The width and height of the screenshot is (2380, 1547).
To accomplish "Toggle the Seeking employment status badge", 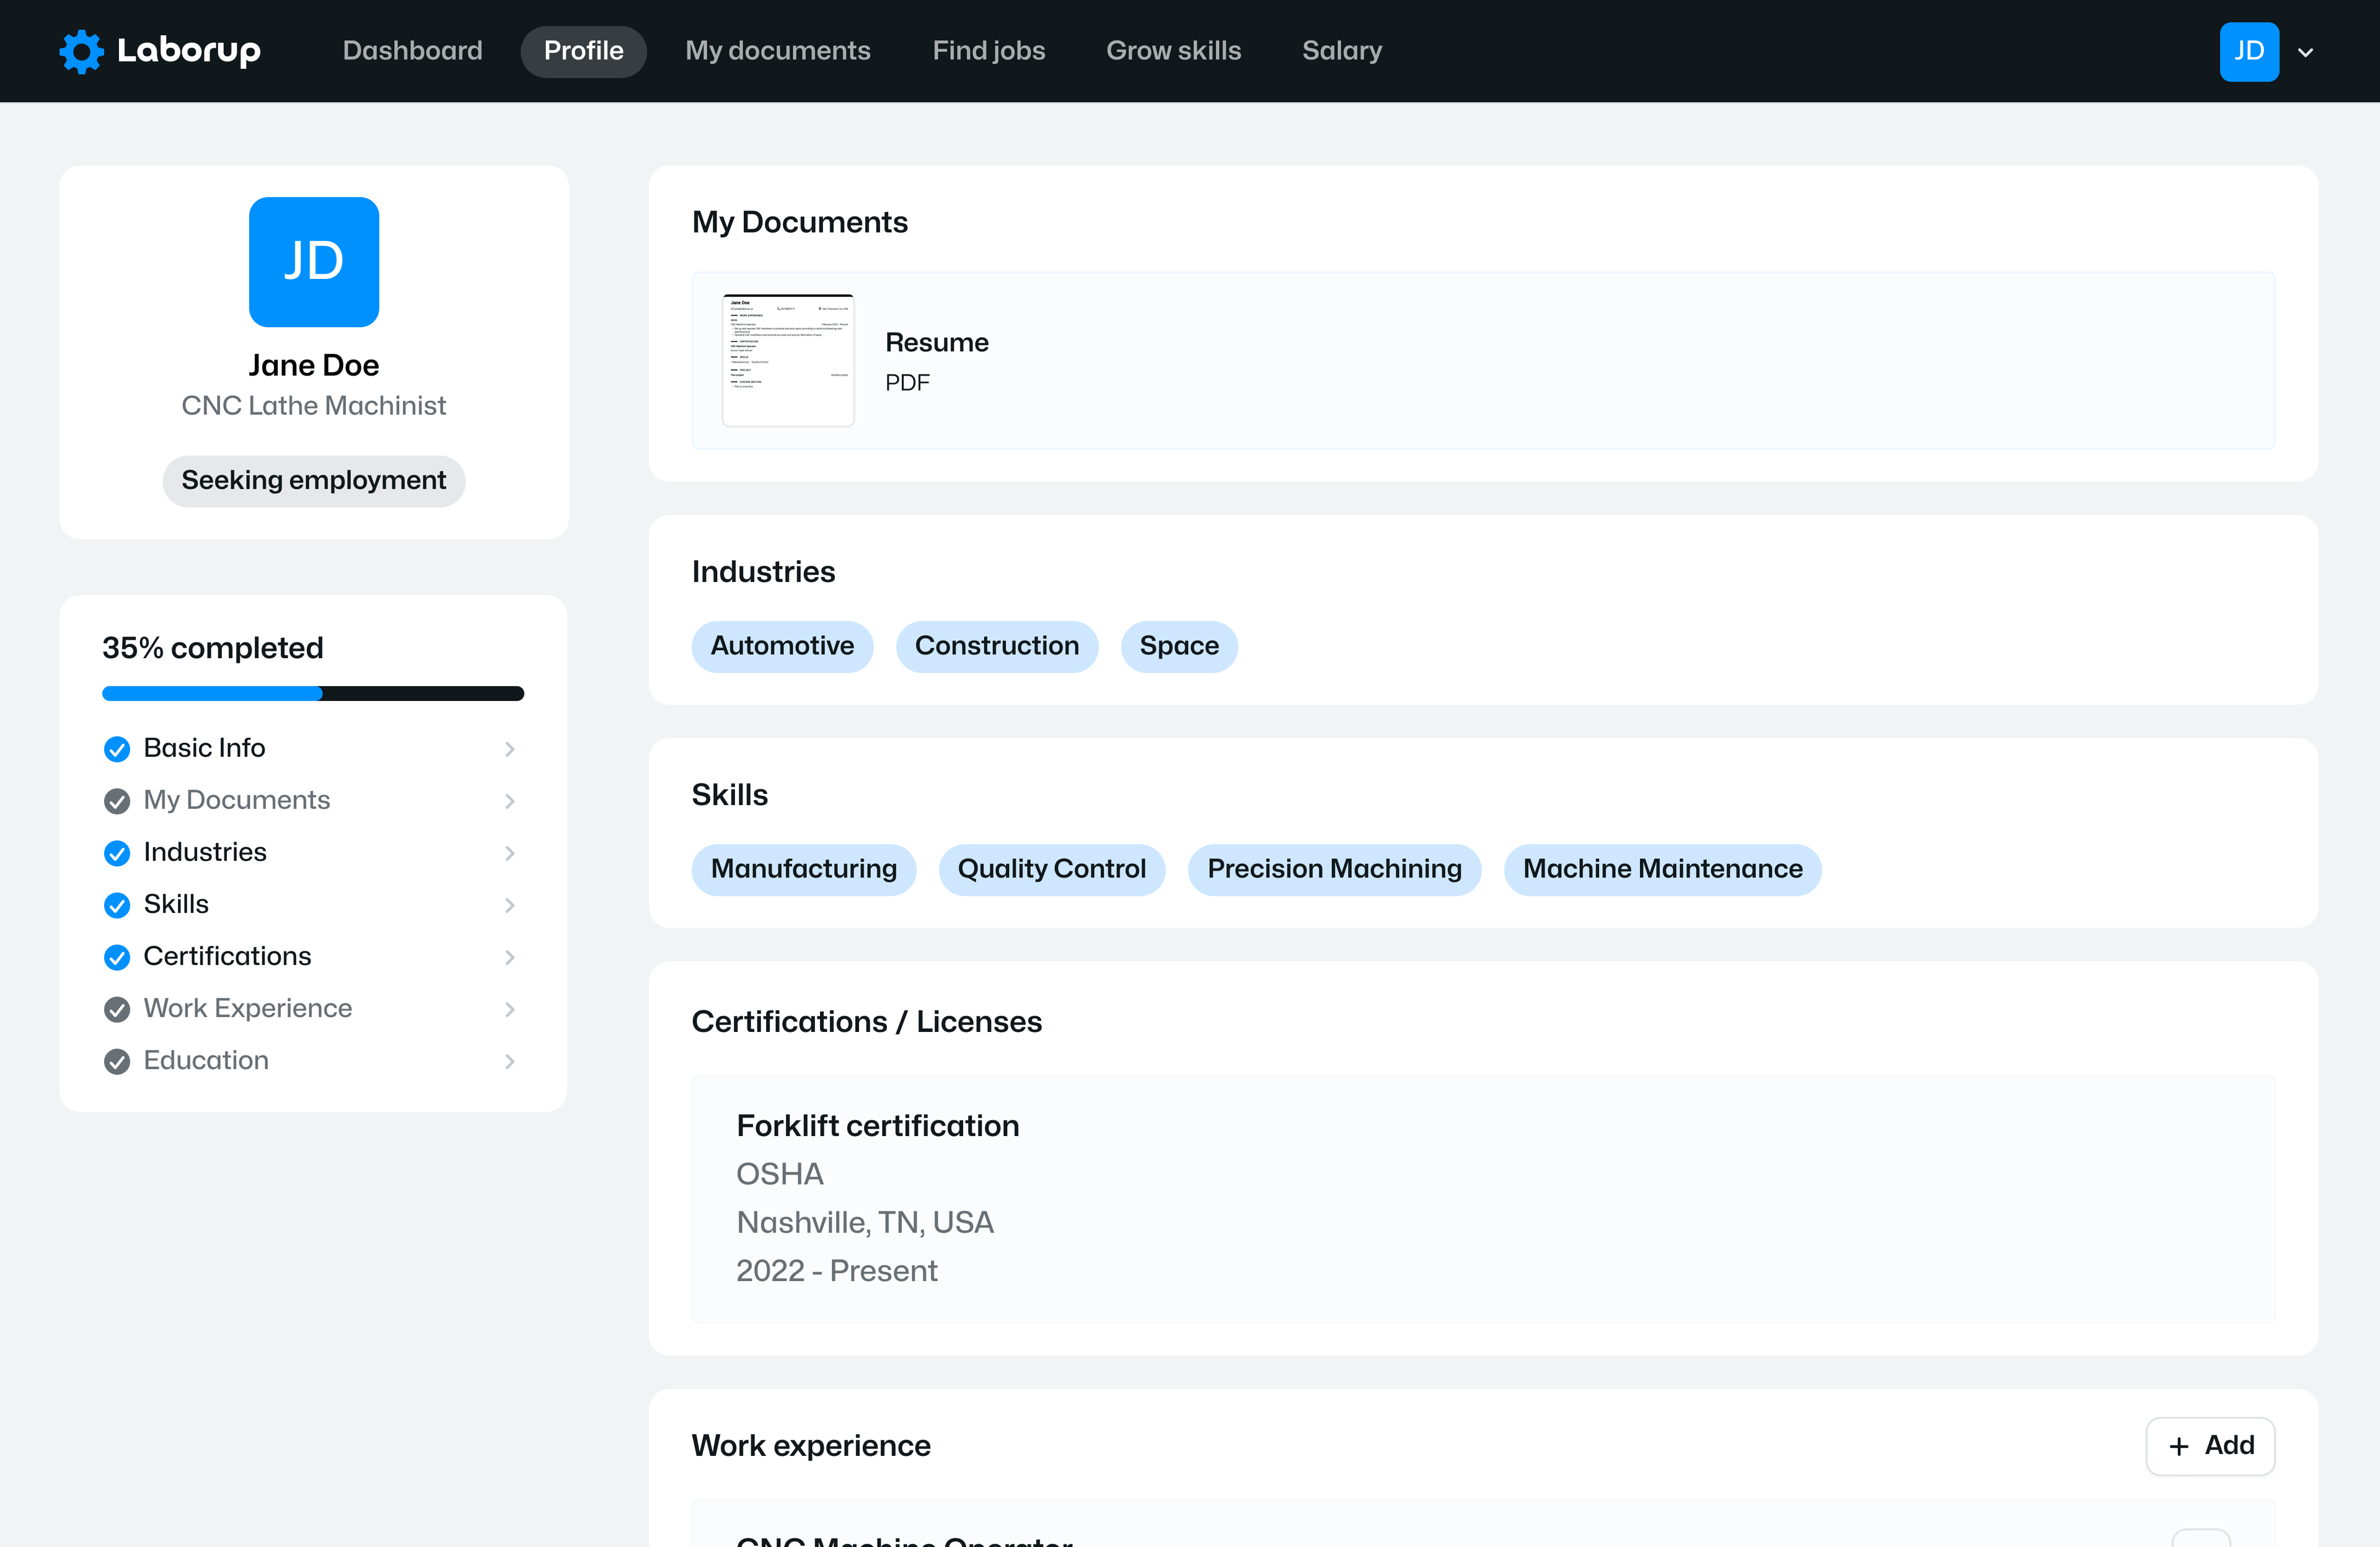I will [313, 481].
